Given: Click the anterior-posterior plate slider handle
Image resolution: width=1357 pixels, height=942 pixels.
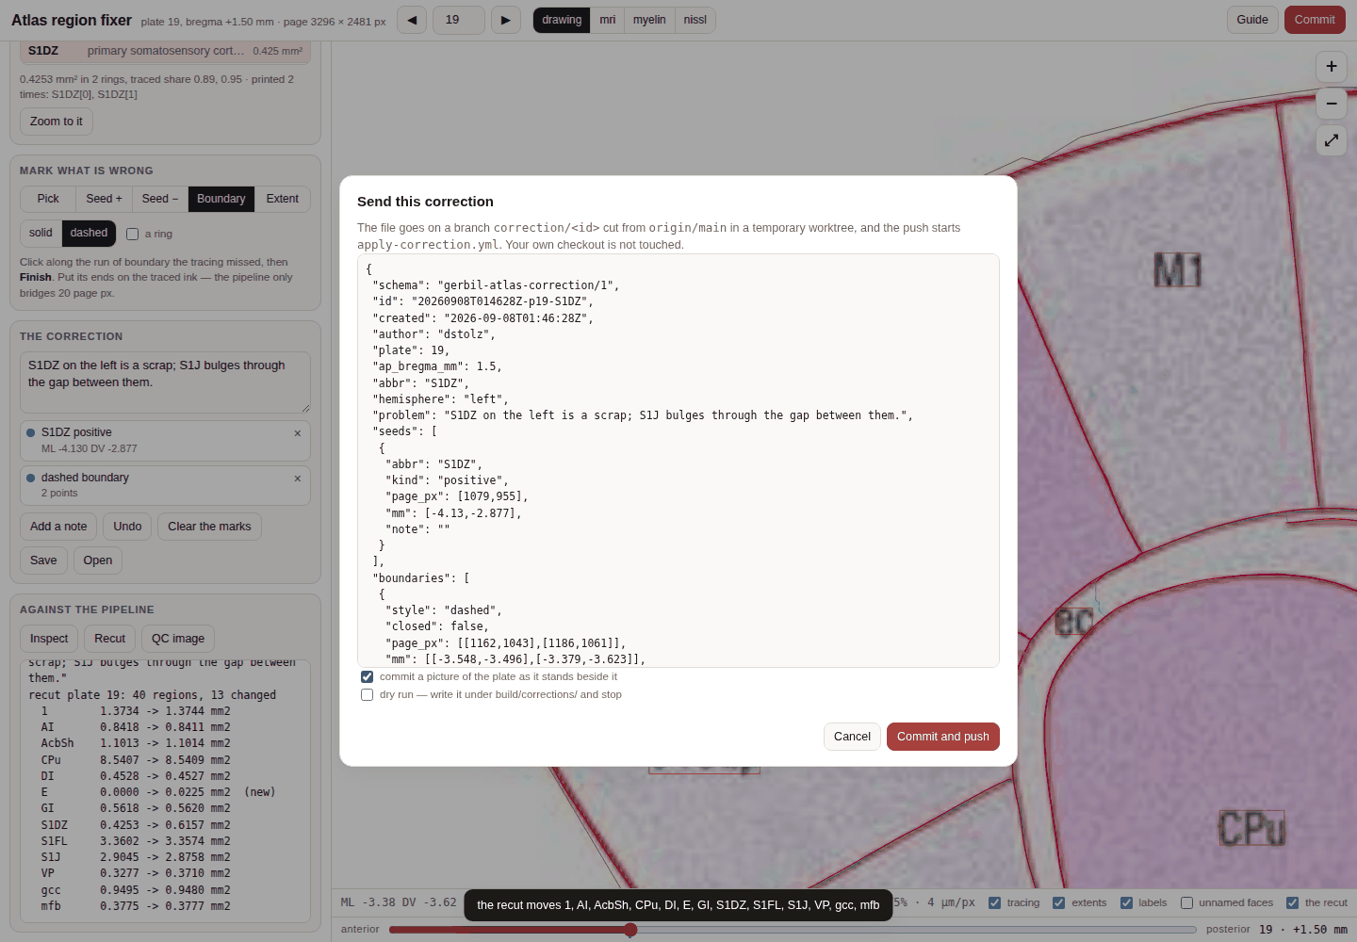Looking at the screenshot, I should 630,930.
